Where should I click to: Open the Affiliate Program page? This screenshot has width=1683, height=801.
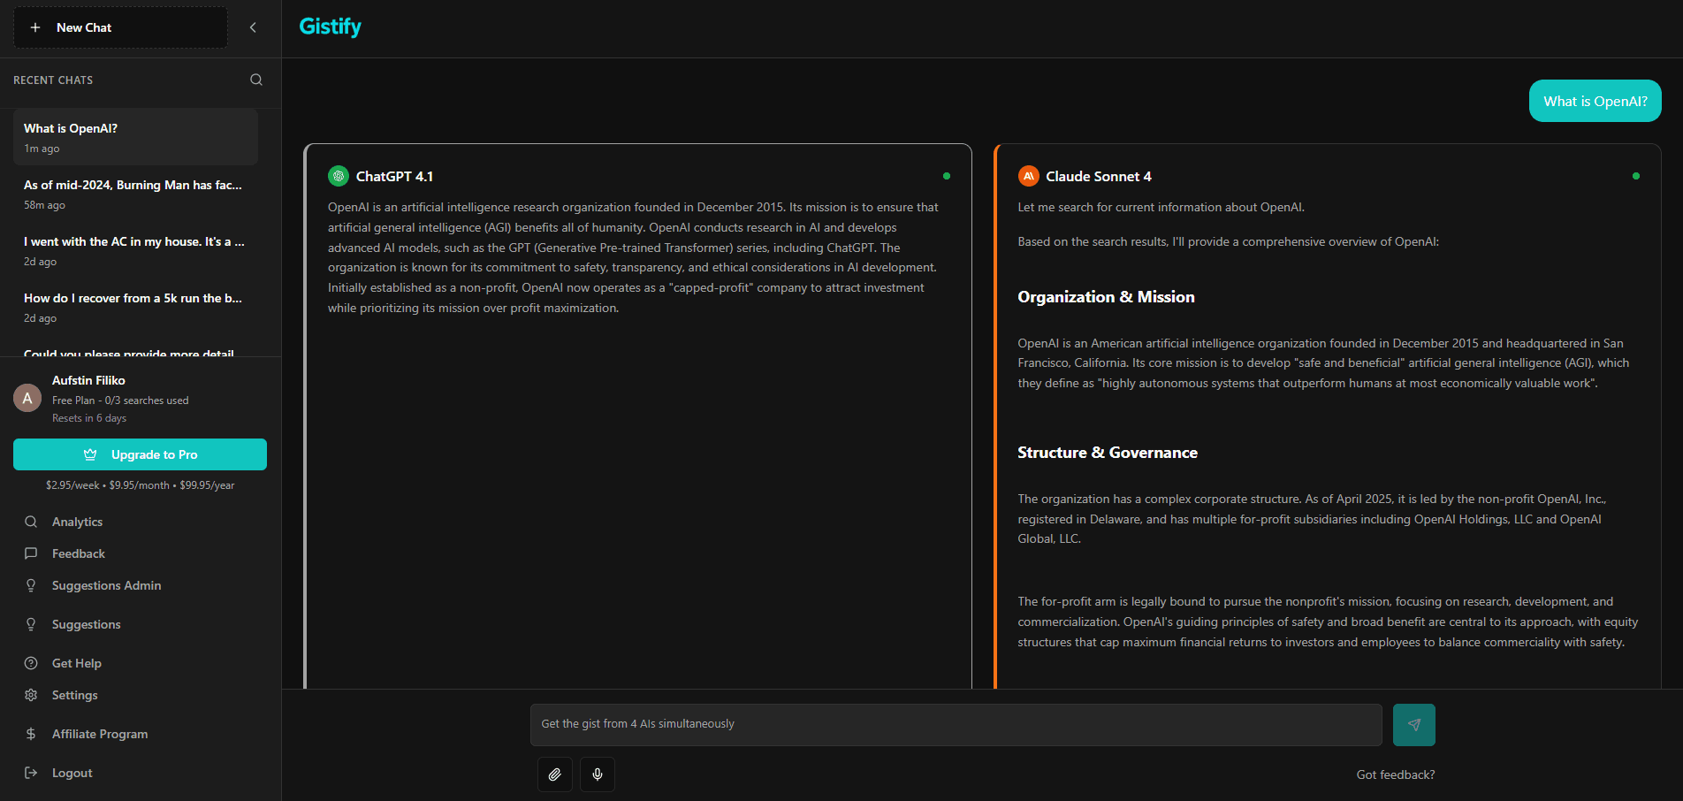click(x=99, y=734)
